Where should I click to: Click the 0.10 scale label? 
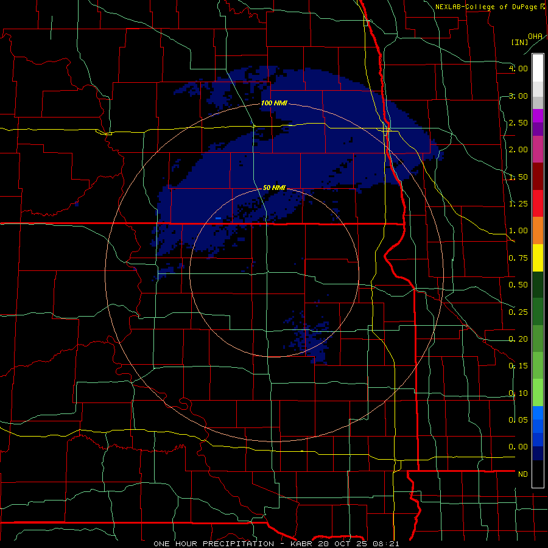(518, 393)
